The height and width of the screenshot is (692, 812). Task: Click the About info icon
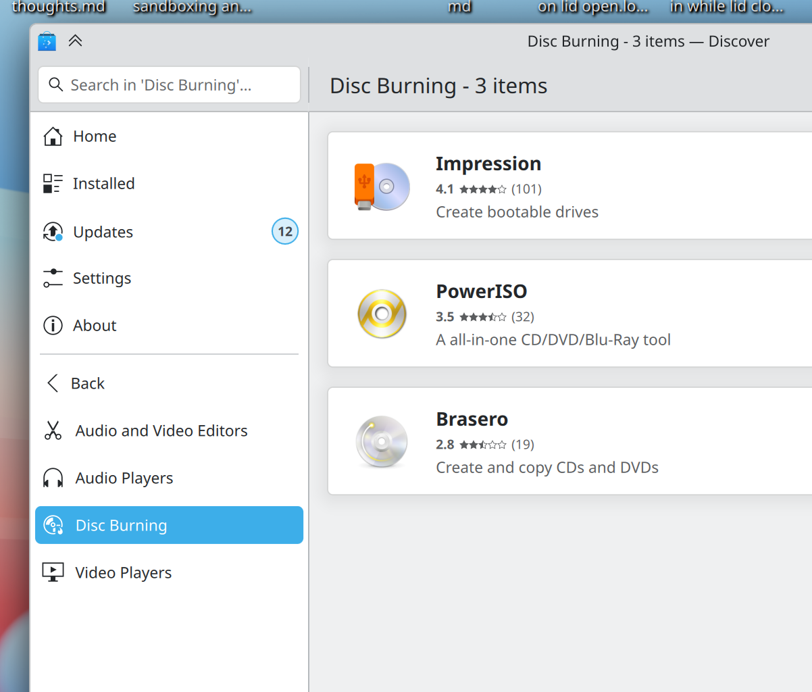(53, 325)
